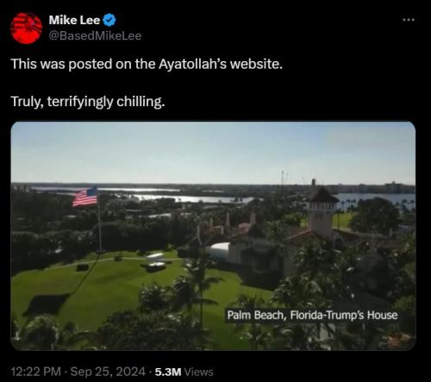This screenshot has height=382, width=431.
Task: Open the Sep 25, 2024 date link
Action: [108, 372]
